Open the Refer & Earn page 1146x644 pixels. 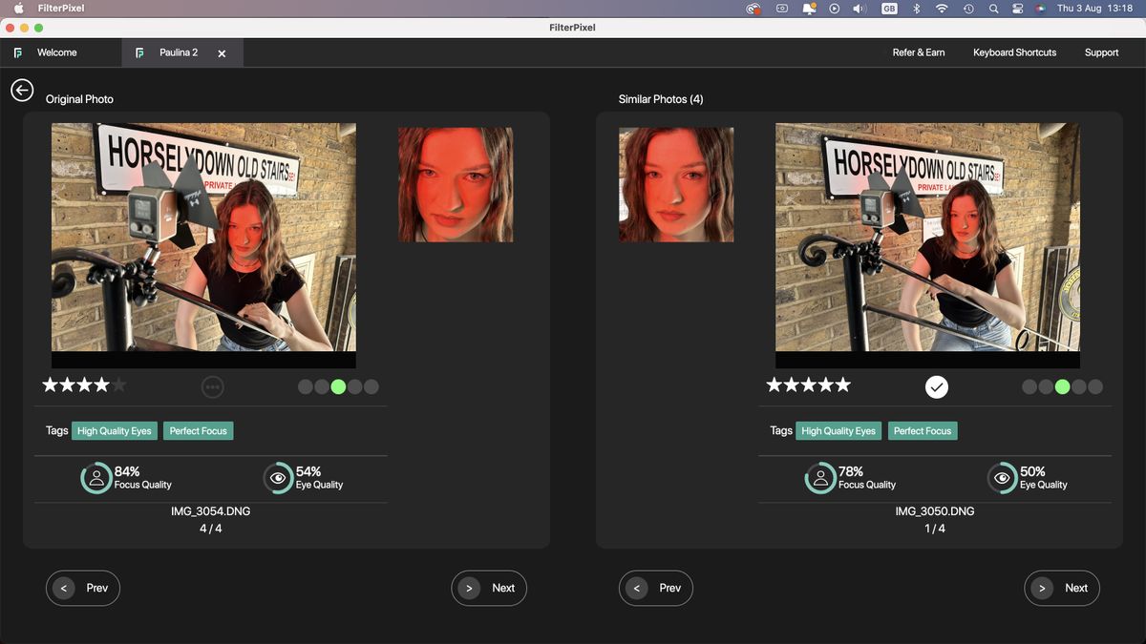click(x=919, y=52)
